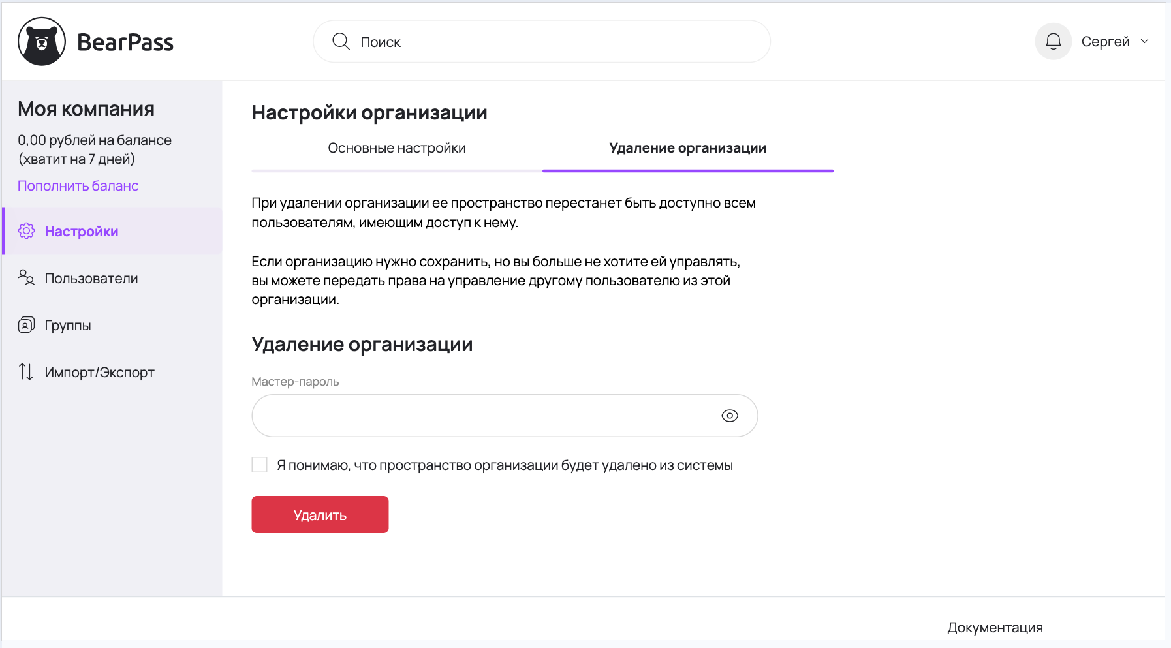Expand the chevron next to Сергей
This screenshot has height=648, width=1171.
click(x=1144, y=42)
